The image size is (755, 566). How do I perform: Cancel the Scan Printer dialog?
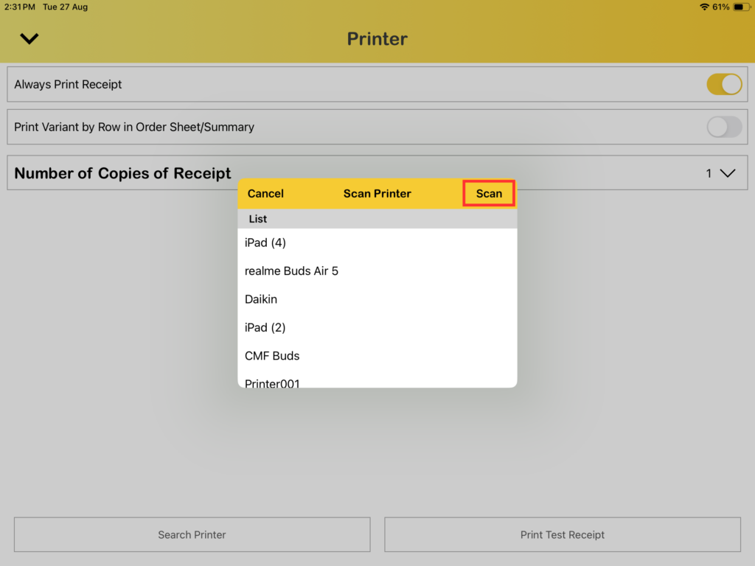tap(265, 194)
